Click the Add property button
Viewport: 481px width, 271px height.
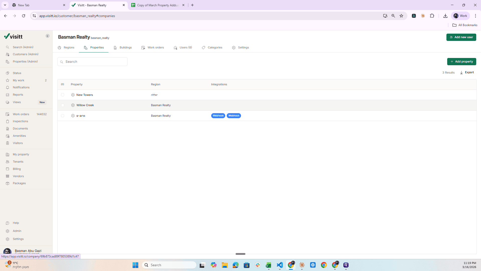coord(461,61)
